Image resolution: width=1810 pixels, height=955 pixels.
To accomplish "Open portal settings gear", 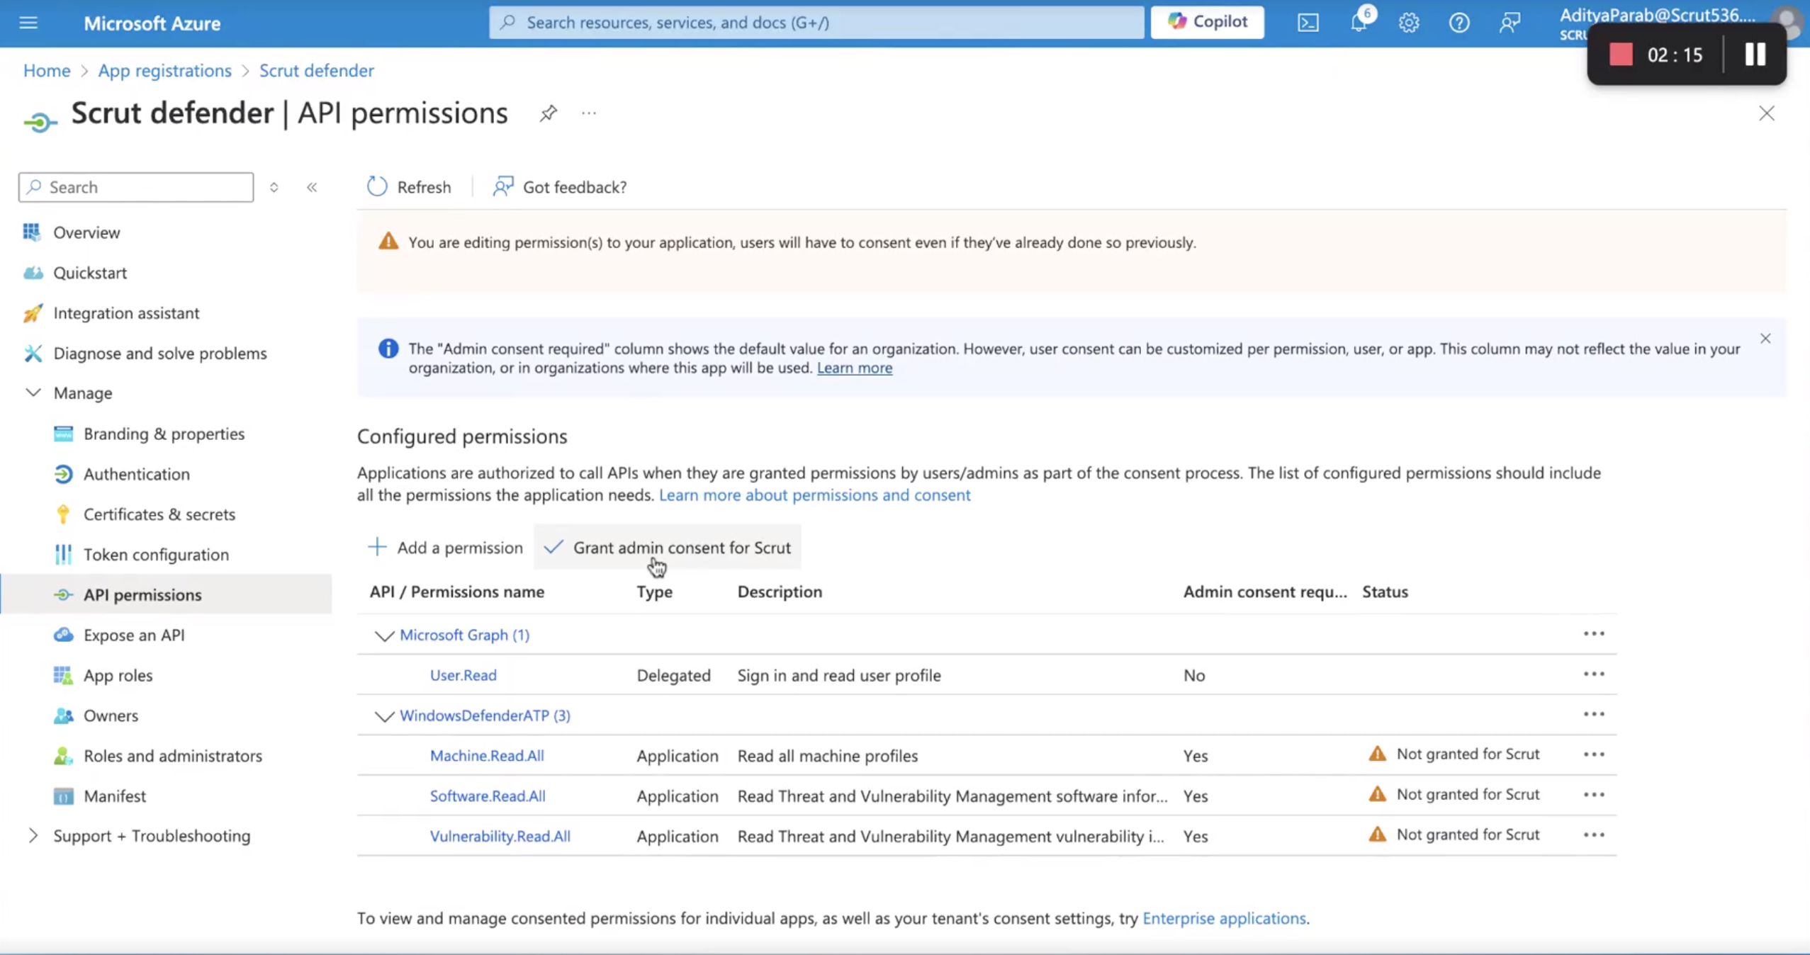I will pos(1408,23).
